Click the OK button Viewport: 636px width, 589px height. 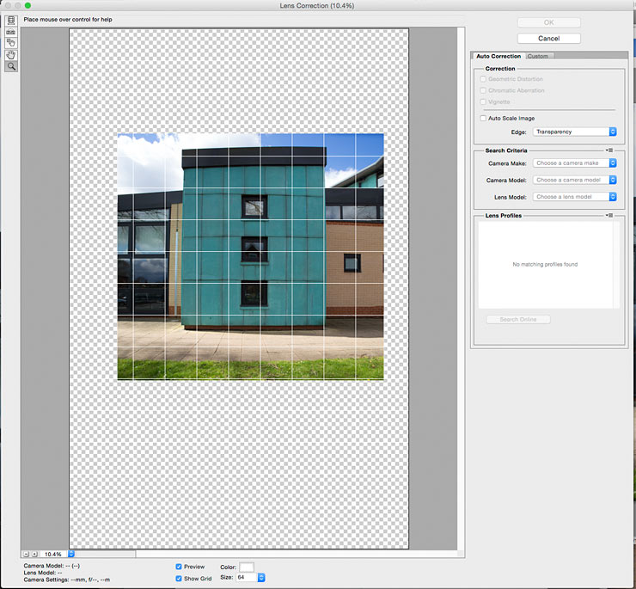pos(549,22)
